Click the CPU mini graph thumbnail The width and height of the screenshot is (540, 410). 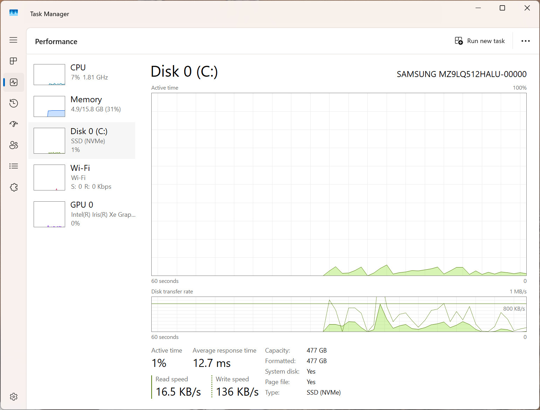tap(49, 75)
